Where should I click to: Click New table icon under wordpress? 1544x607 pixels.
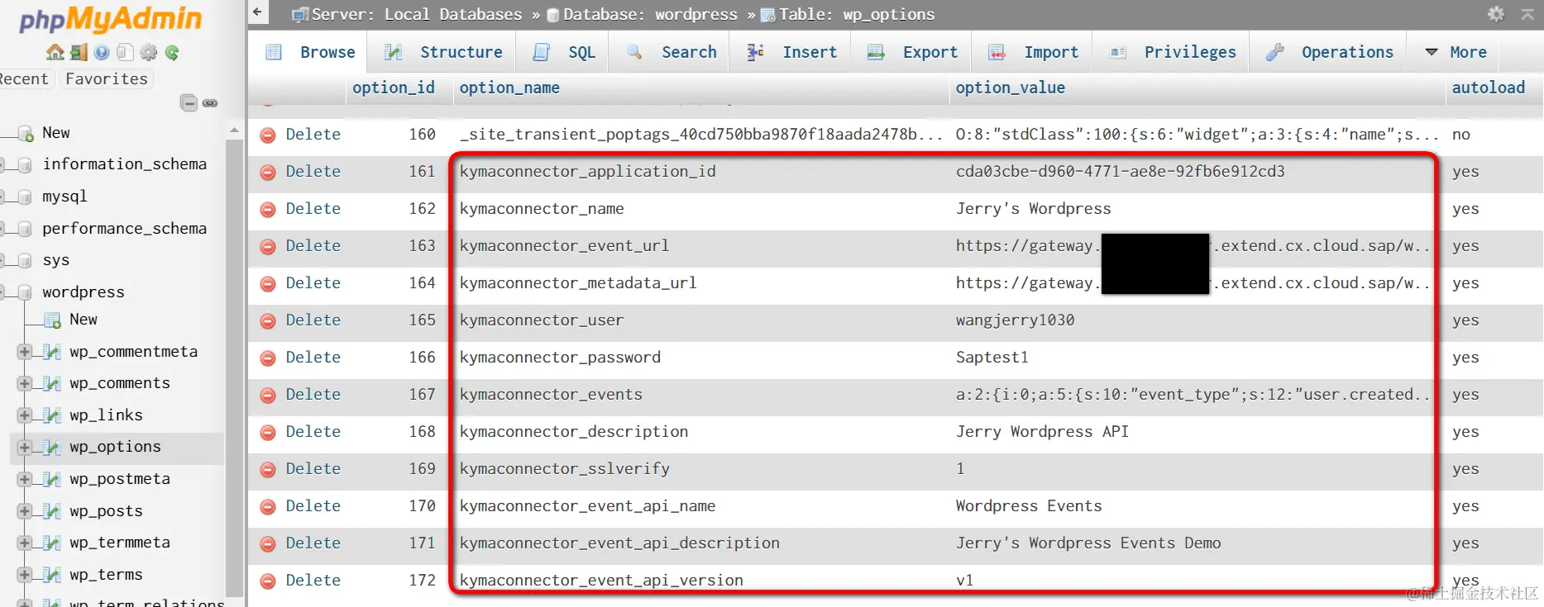(x=52, y=320)
